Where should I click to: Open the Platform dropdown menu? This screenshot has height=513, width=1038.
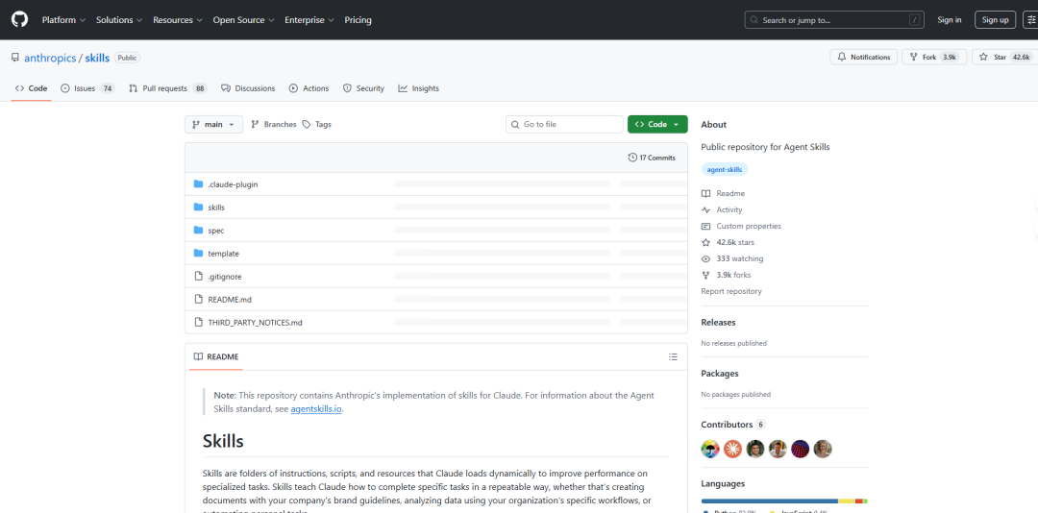tap(63, 20)
